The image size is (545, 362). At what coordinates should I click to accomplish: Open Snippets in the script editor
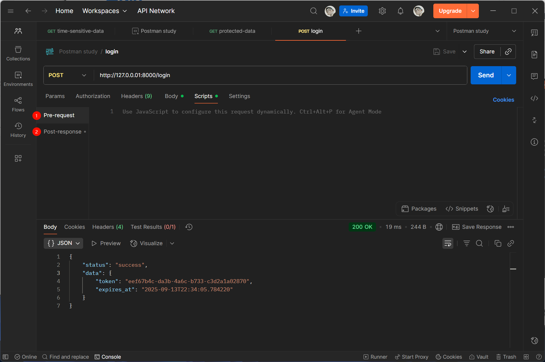[x=462, y=209]
